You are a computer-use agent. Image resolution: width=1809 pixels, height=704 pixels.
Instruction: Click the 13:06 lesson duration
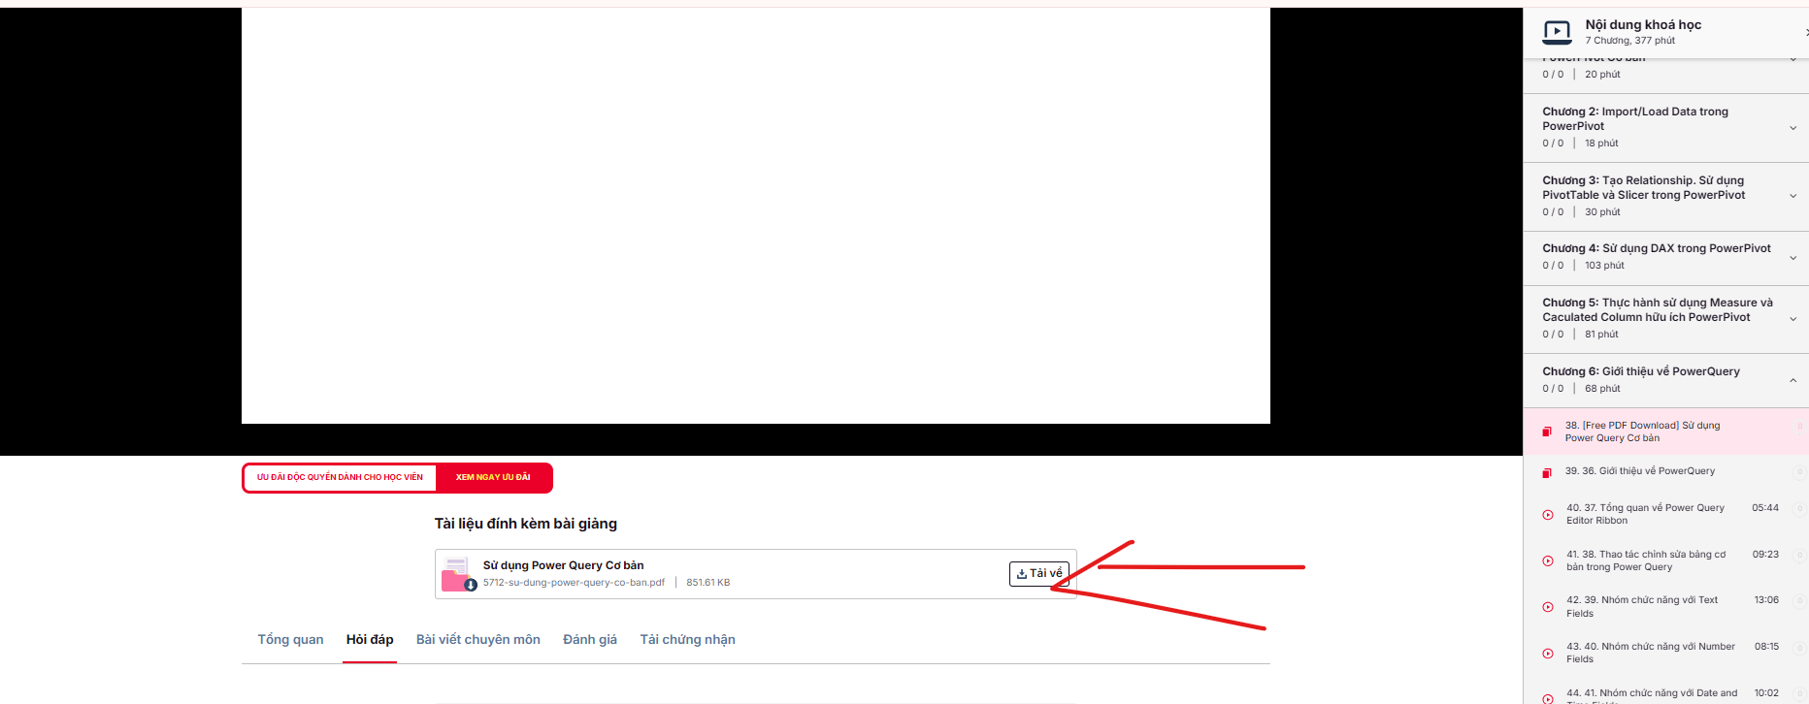tap(1766, 600)
